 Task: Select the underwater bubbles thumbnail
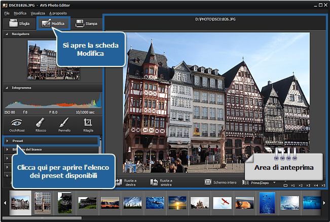(267, 203)
